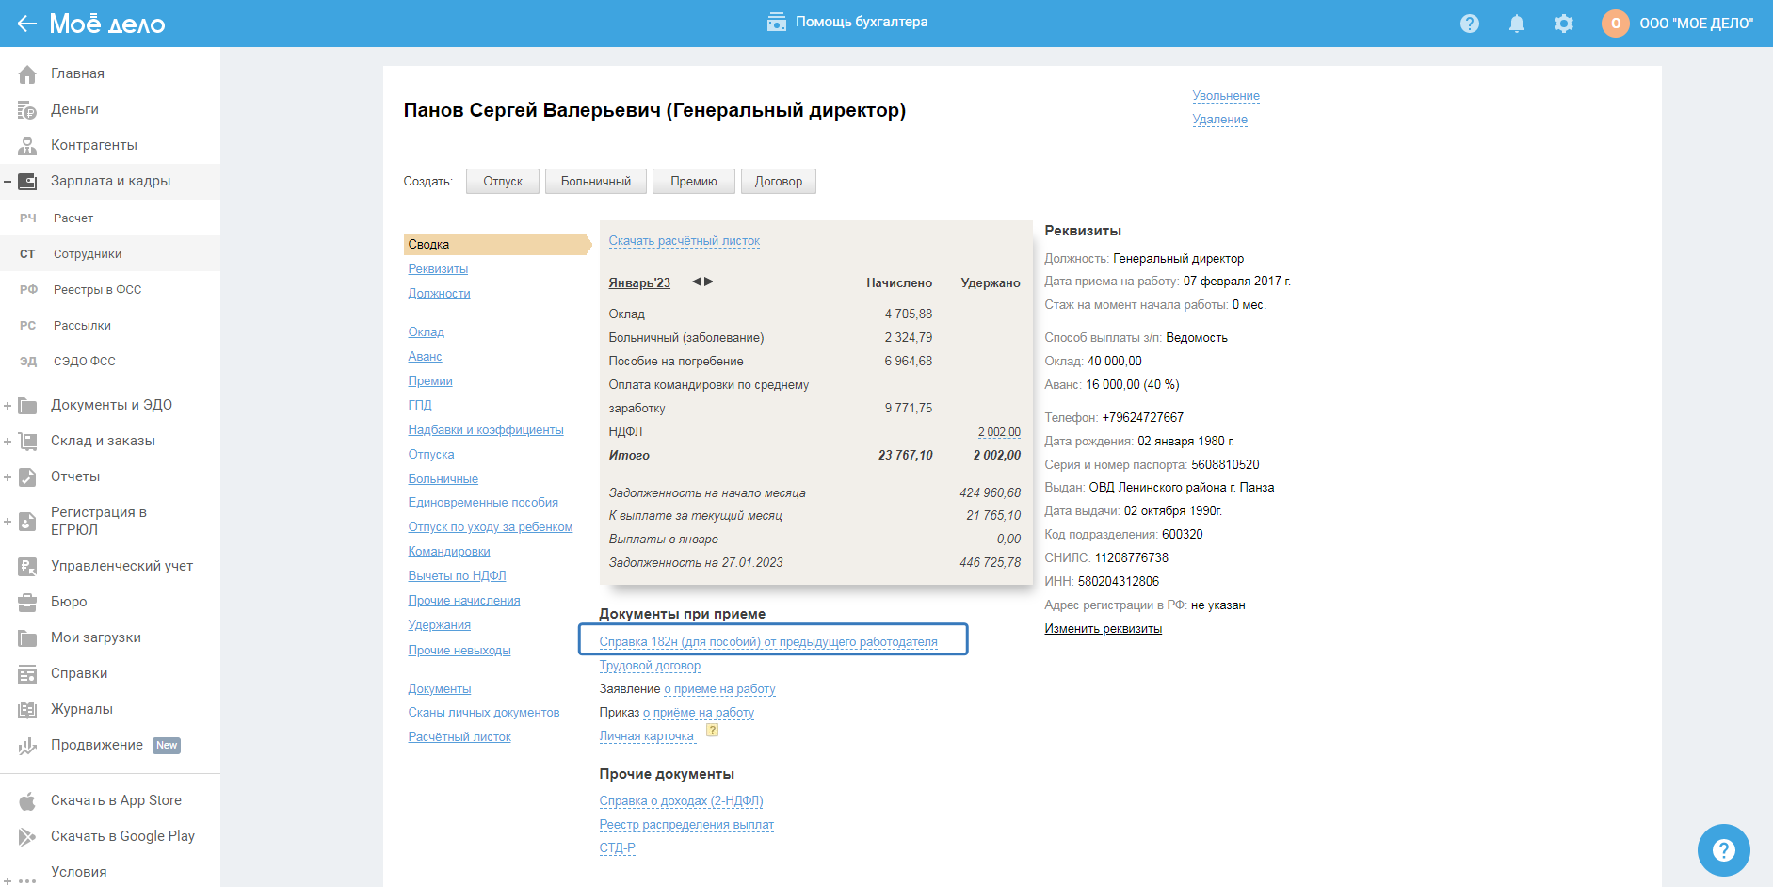Click the help question mark in header

point(1469,24)
